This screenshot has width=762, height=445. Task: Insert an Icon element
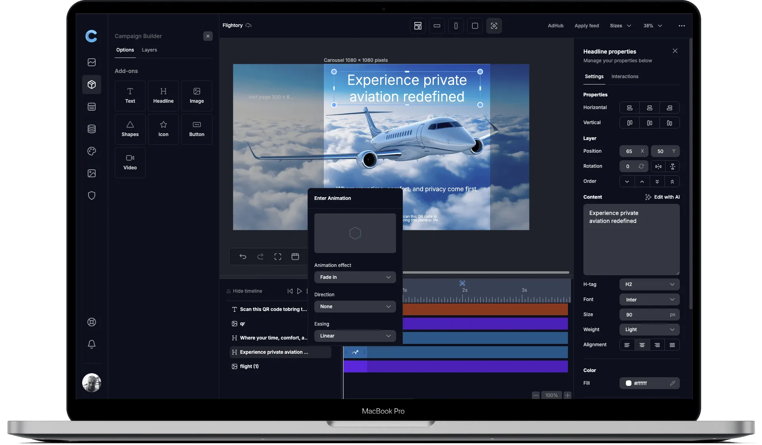click(x=163, y=129)
